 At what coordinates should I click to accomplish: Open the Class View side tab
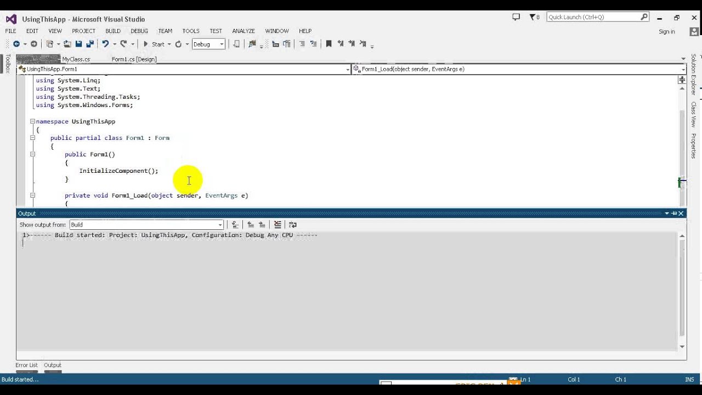(x=694, y=114)
